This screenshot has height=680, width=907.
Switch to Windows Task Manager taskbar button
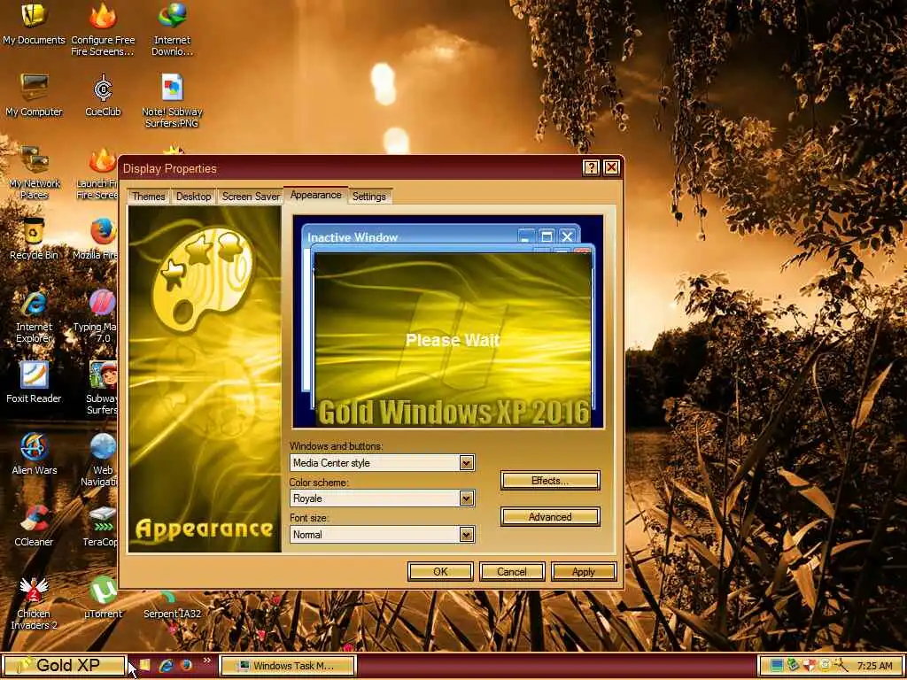(288, 666)
